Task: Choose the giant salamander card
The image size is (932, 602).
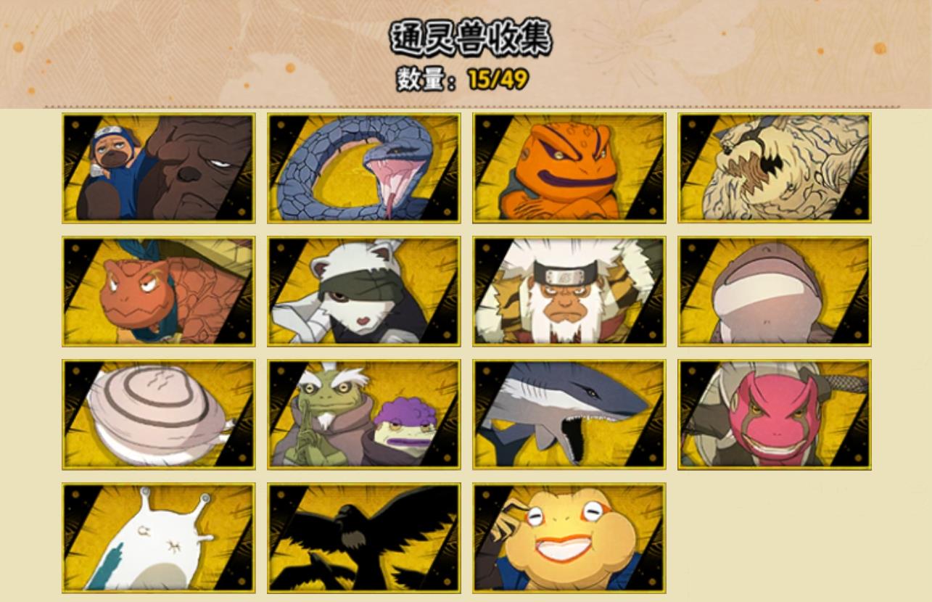Action: [775, 291]
